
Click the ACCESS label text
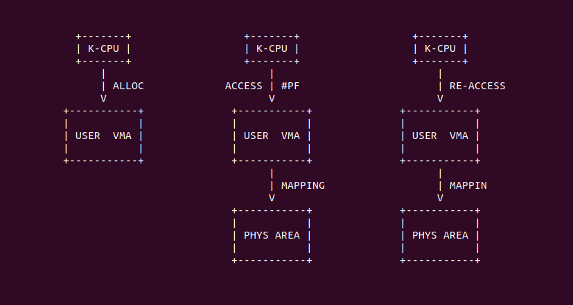tap(244, 86)
